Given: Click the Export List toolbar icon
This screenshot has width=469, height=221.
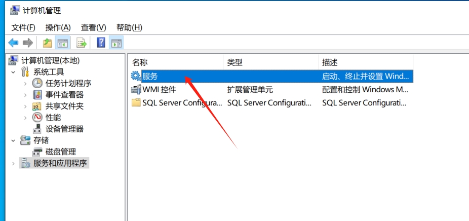Looking at the screenshot, I should [82, 43].
